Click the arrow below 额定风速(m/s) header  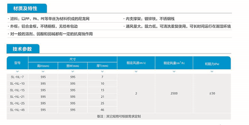[136, 72]
